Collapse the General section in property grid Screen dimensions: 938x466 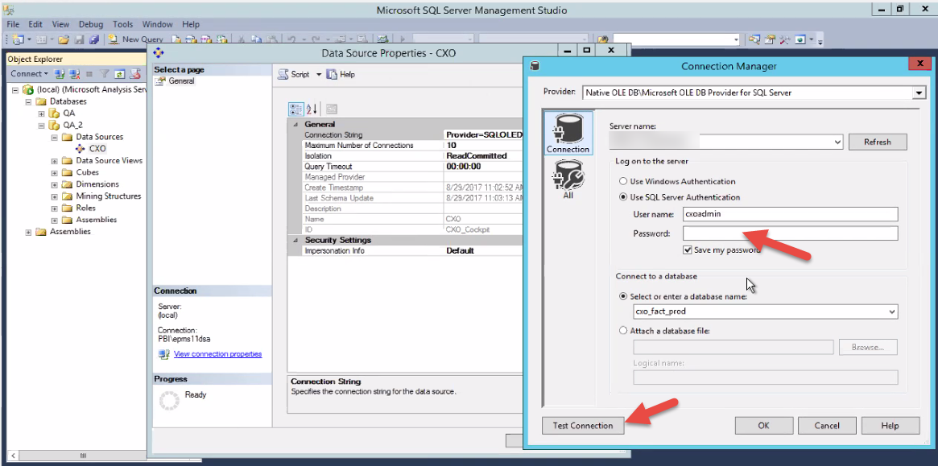click(295, 125)
